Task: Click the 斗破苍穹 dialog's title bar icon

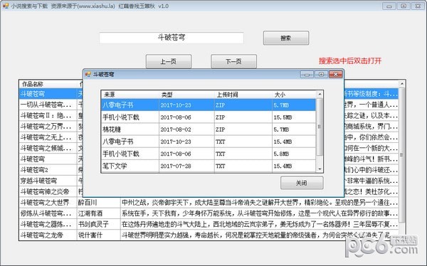Action: pyautogui.click(x=88, y=75)
